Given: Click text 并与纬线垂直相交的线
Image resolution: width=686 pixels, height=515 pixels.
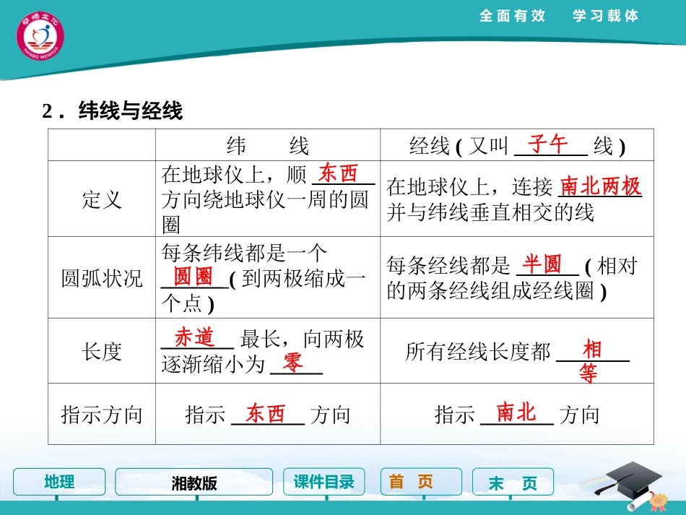Looking at the screenshot, I should click(490, 212).
